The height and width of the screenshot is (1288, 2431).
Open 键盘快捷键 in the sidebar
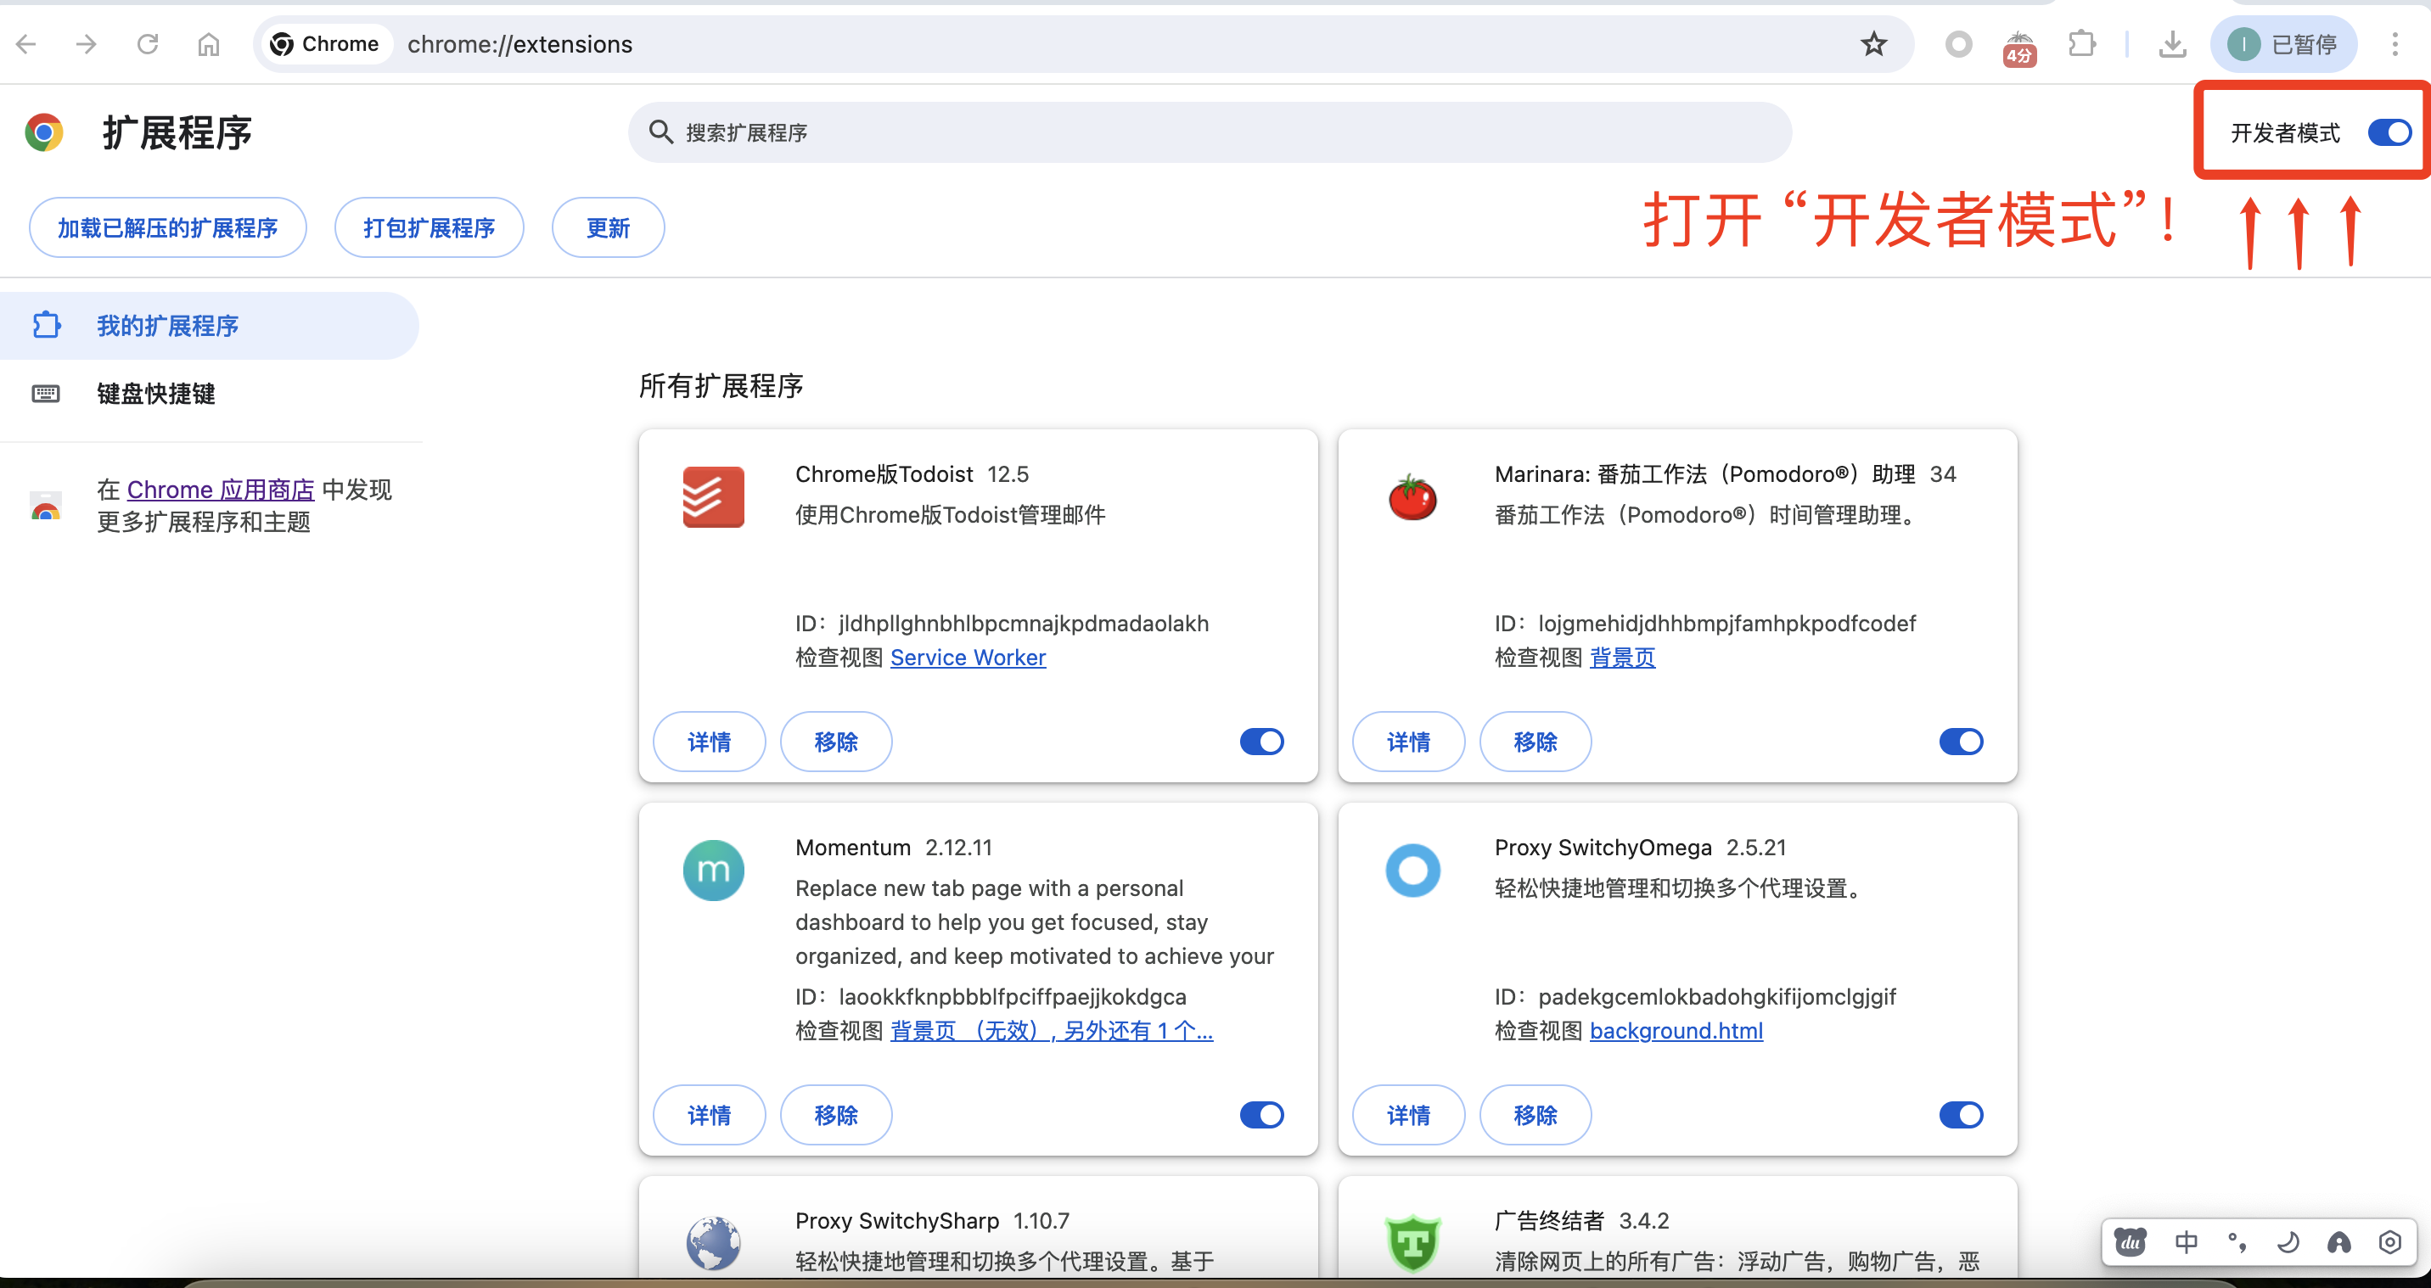[x=155, y=394]
